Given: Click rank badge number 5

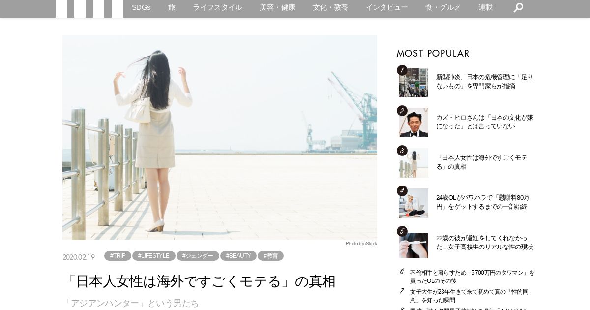Looking at the screenshot, I should pos(402,231).
